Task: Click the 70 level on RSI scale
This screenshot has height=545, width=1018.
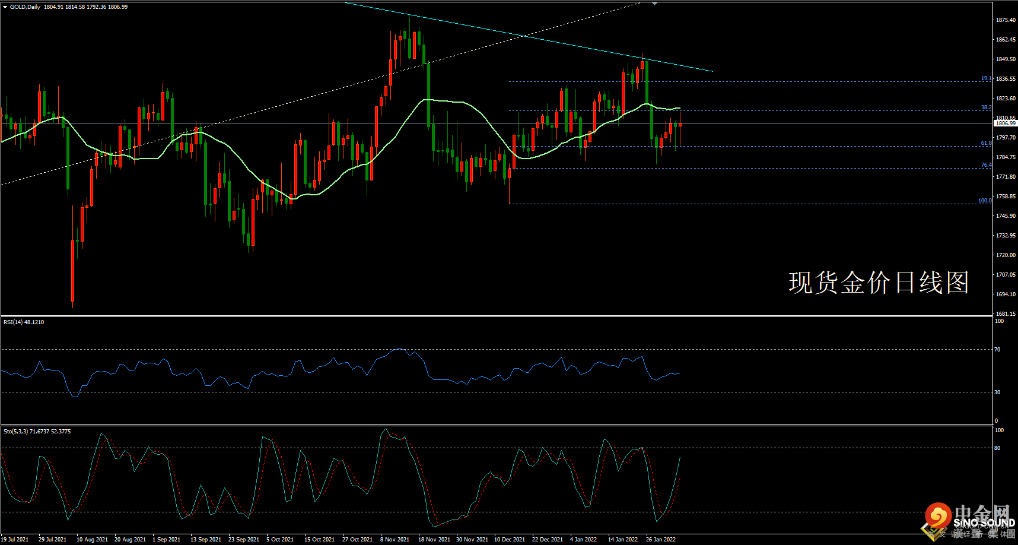Action: tap(997, 350)
